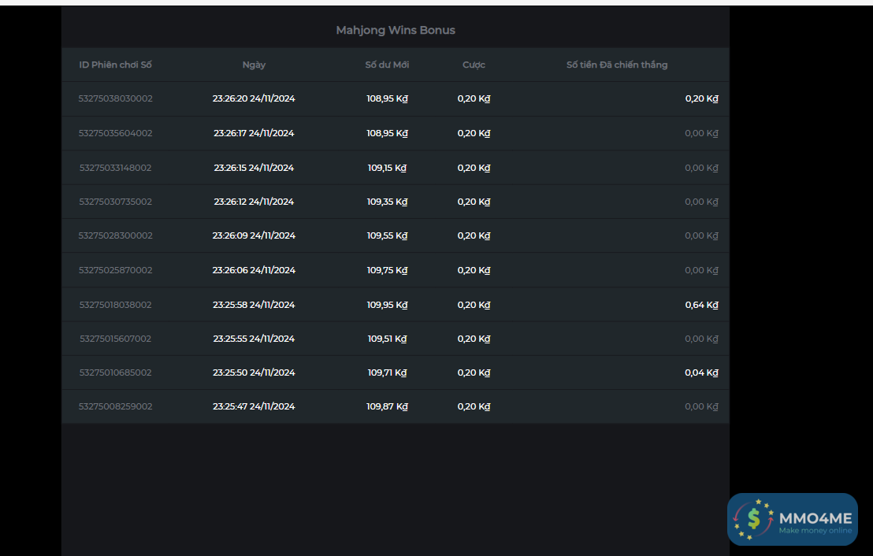
Task: Open session ID 53275038030002
Action: point(115,98)
